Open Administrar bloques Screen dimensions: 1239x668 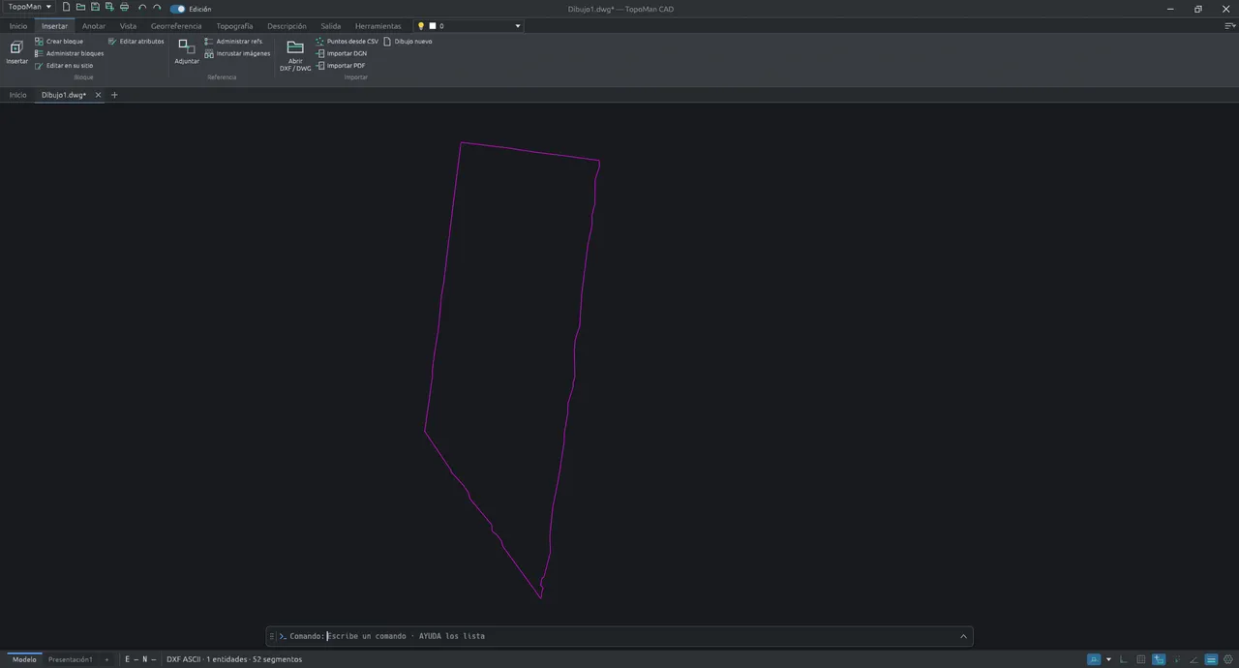[x=69, y=53]
